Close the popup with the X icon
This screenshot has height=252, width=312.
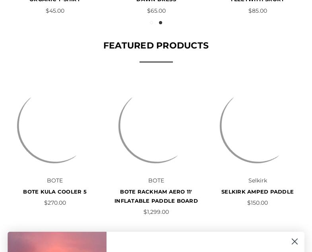point(295,242)
